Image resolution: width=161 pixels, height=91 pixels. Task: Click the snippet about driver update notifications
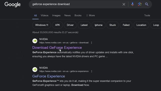(83, 54)
